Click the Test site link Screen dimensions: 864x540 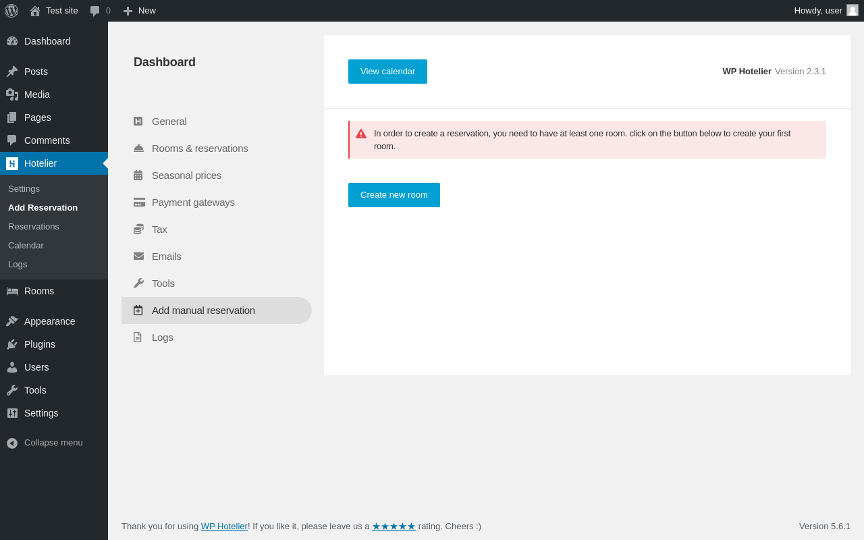pos(62,11)
